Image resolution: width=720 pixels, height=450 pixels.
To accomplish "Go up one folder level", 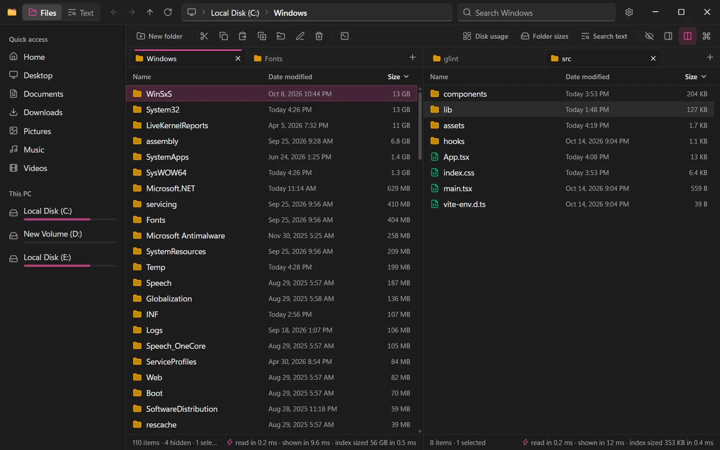I will (x=150, y=13).
